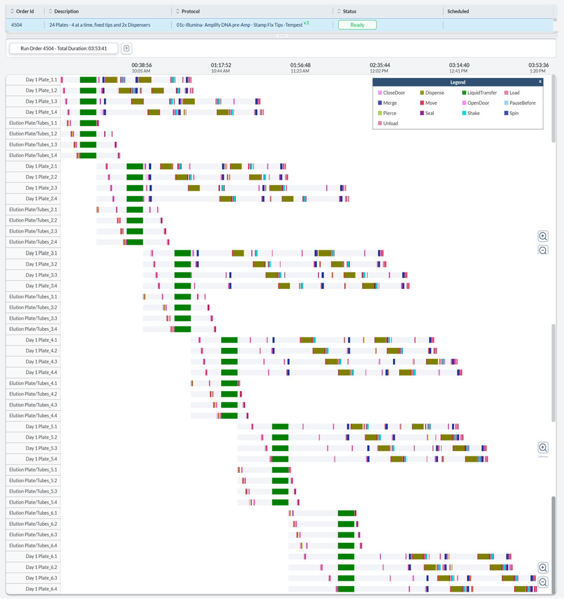The height and width of the screenshot is (599, 564).
Task: Sort by the Description column arrows
Action: [50, 11]
